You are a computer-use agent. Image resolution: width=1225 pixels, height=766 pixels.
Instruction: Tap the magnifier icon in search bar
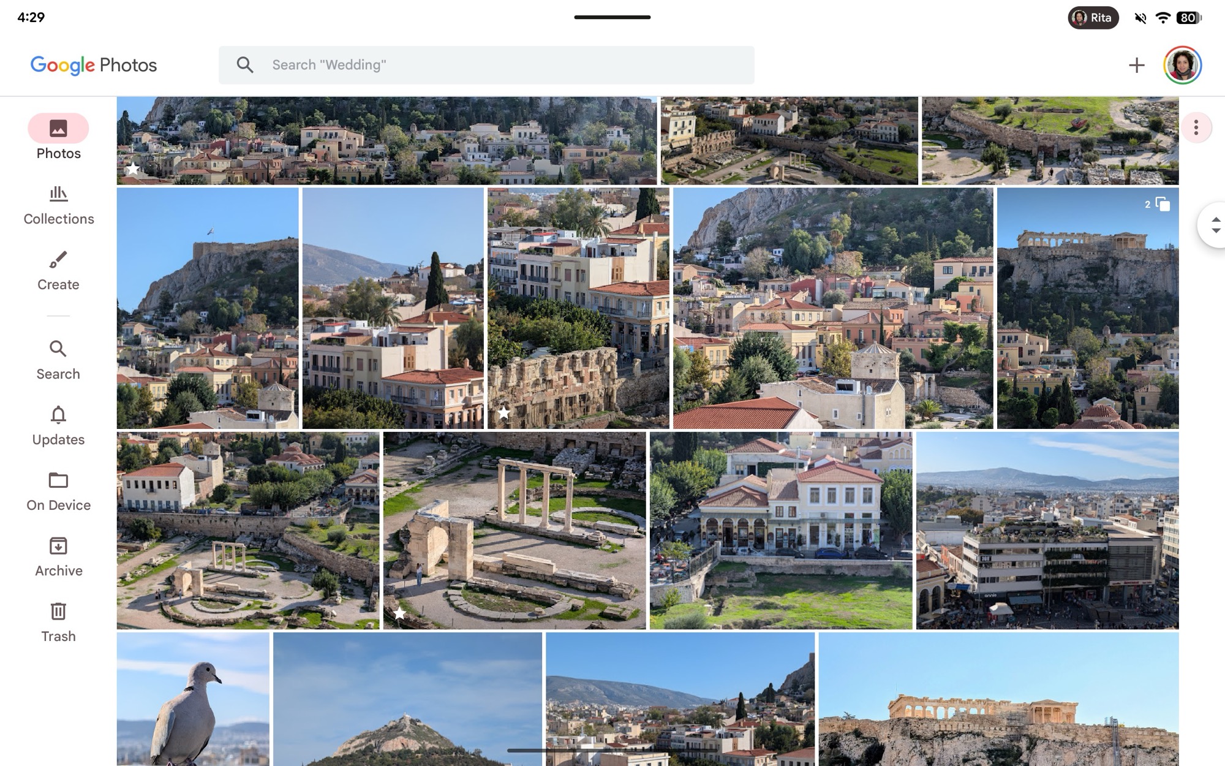[245, 65]
